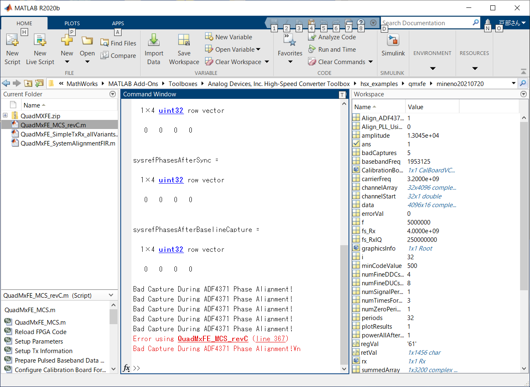This screenshot has width=530, height=387.
Task: Expand the RESOURCES section
Action: tap(475, 68)
